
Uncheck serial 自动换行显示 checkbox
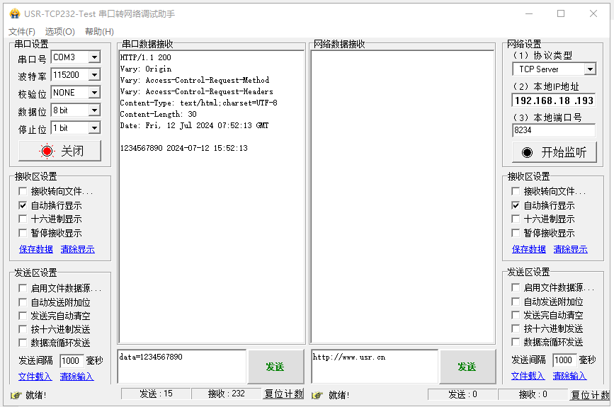[x=23, y=205]
